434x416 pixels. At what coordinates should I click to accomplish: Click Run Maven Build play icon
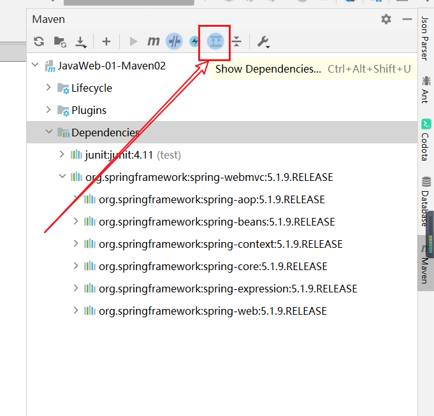click(133, 42)
